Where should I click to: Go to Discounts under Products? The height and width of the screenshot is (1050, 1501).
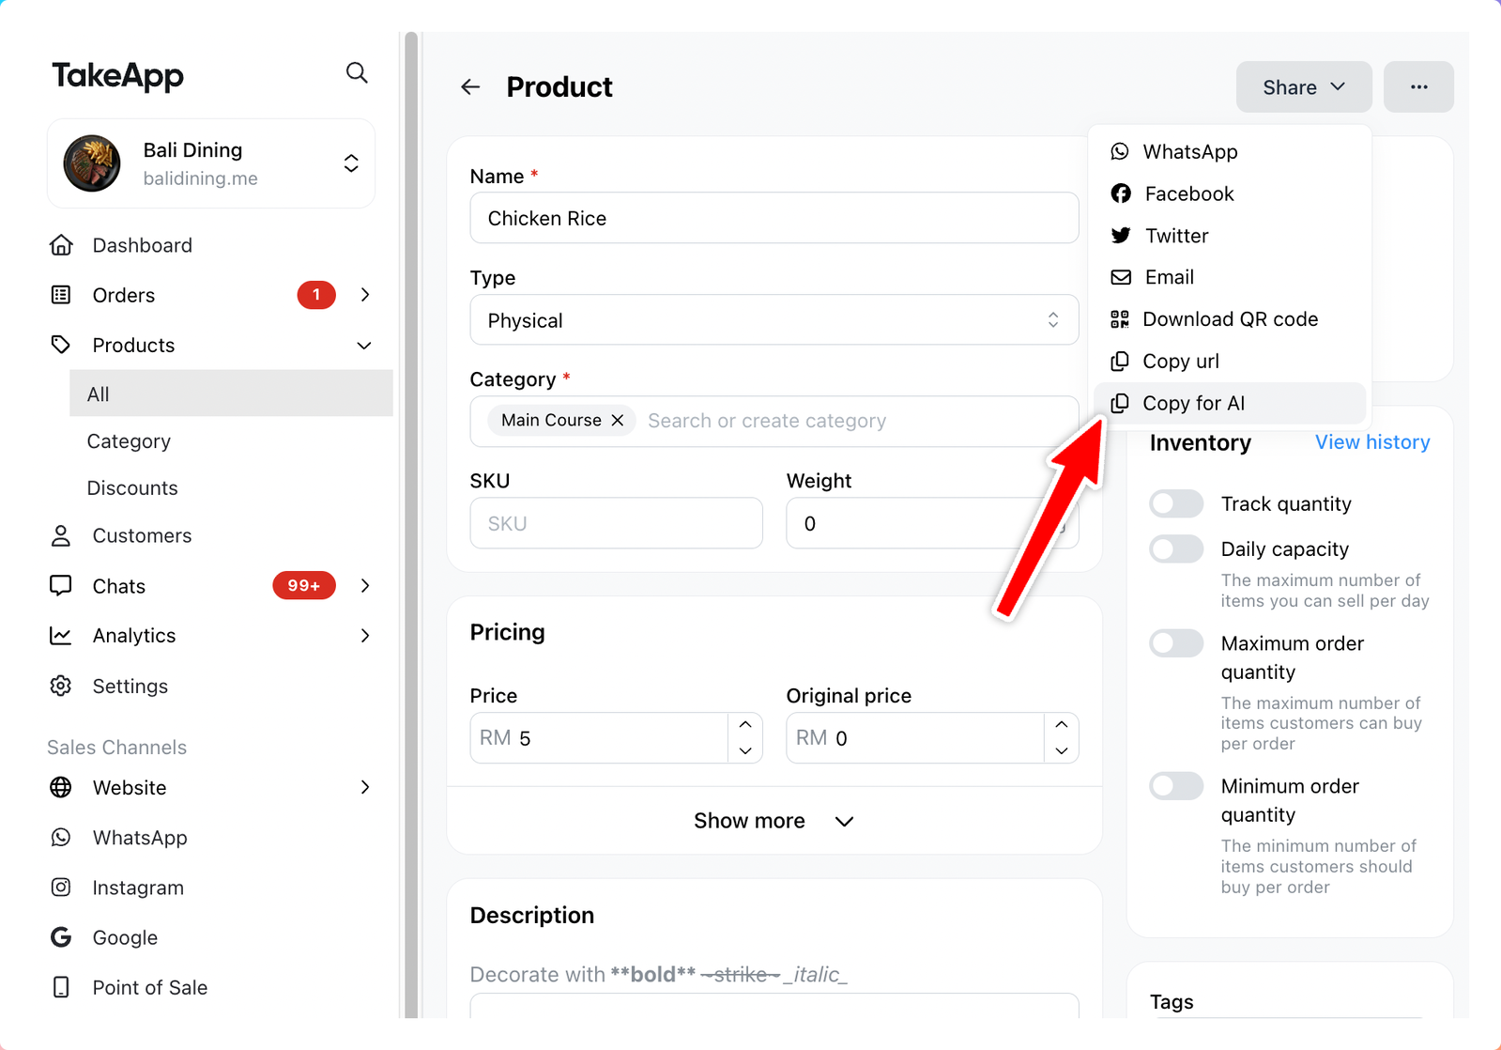pos(132,488)
